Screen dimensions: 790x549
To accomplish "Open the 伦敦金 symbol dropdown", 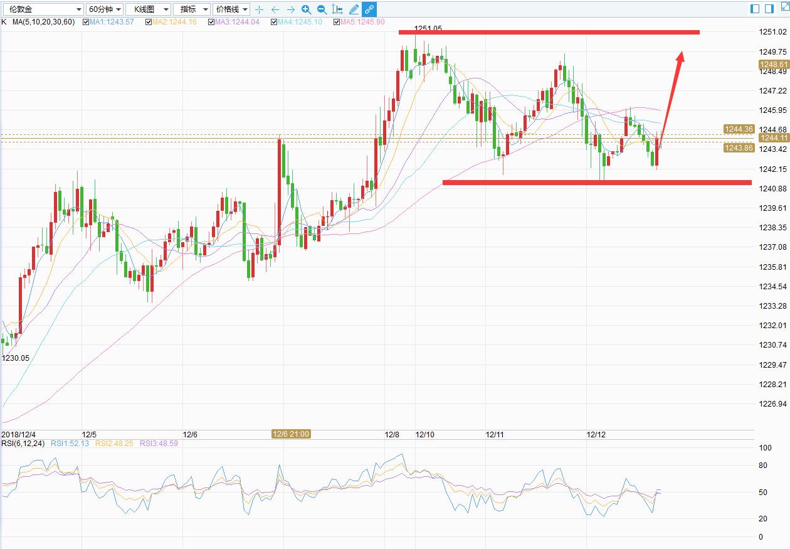I will [43, 9].
